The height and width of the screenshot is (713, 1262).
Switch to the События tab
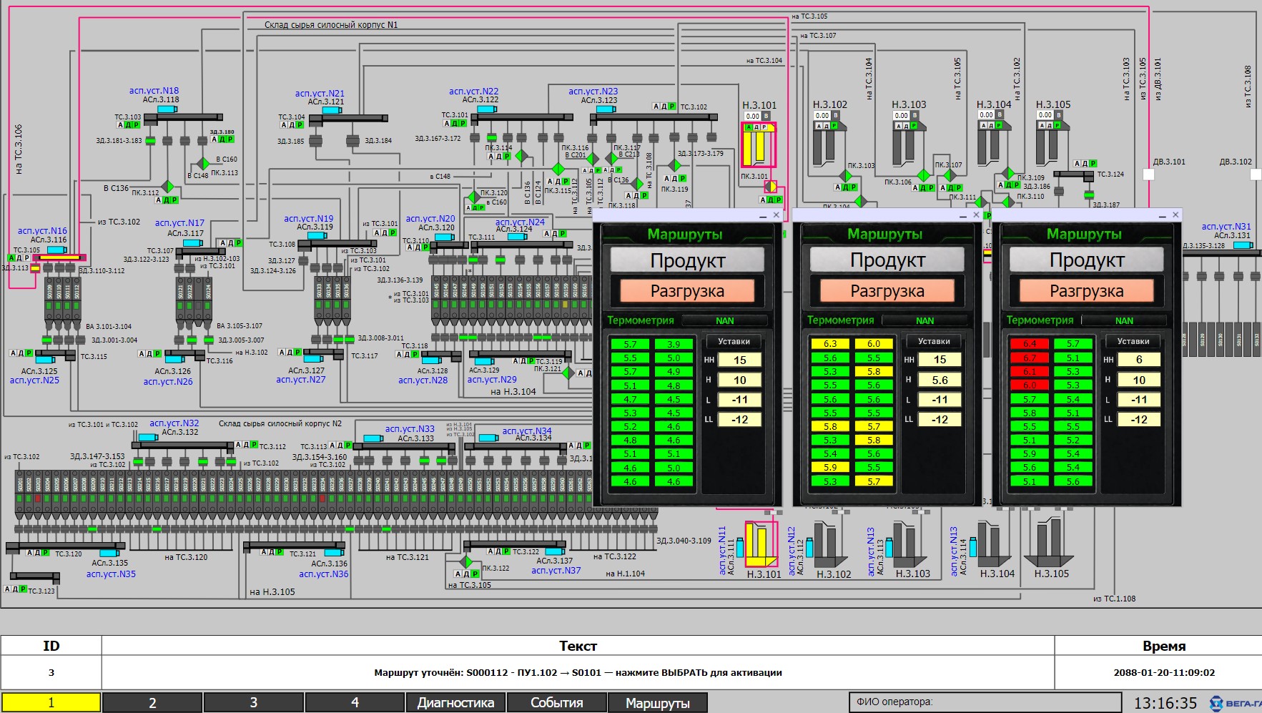pos(556,702)
